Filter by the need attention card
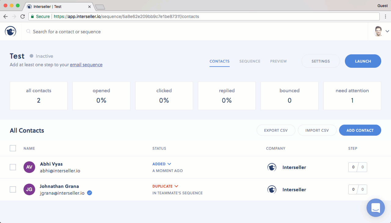The image size is (391, 223). point(352,96)
